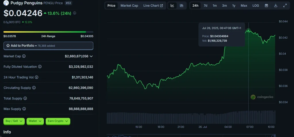Click the 78,368 added text
This screenshot has width=294, height=137.
pos(46,46)
